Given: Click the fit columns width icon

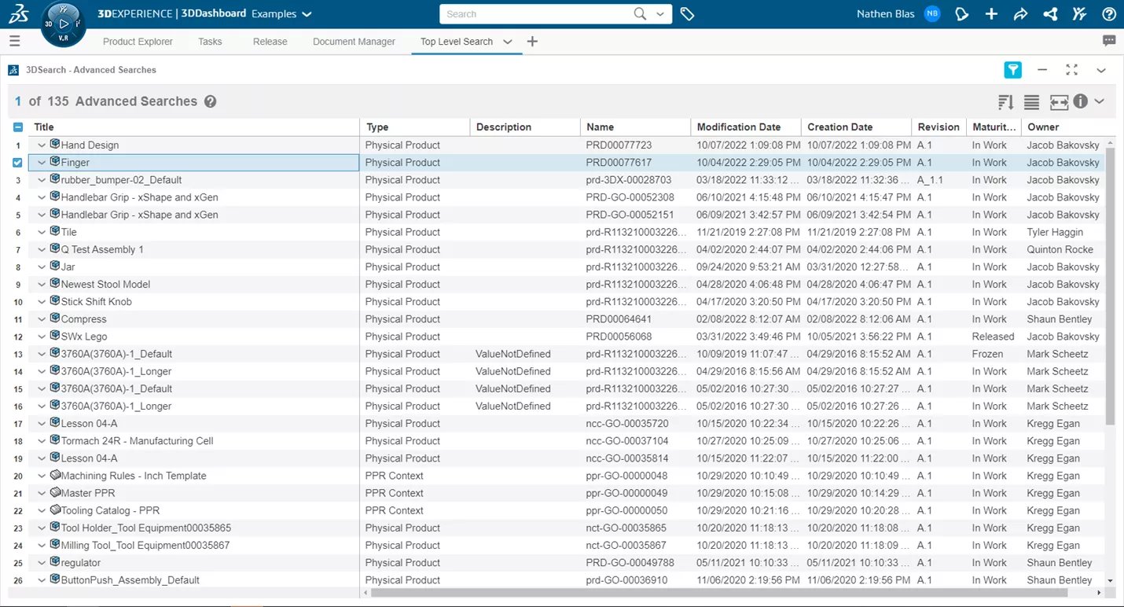Looking at the screenshot, I should (1059, 101).
